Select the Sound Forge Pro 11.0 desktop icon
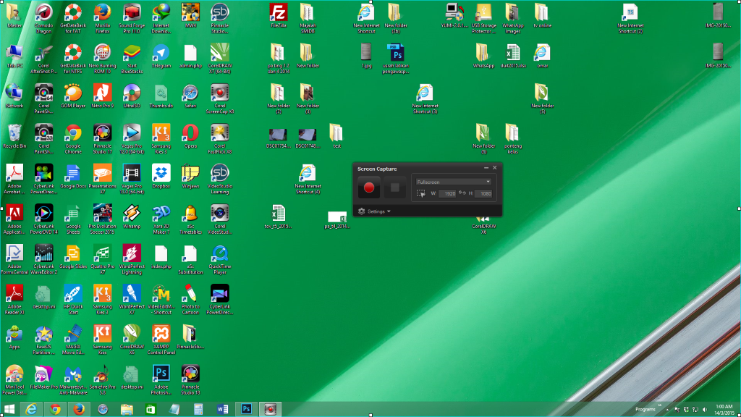The width and height of the screenshot is (741, 417). point(132,18)
